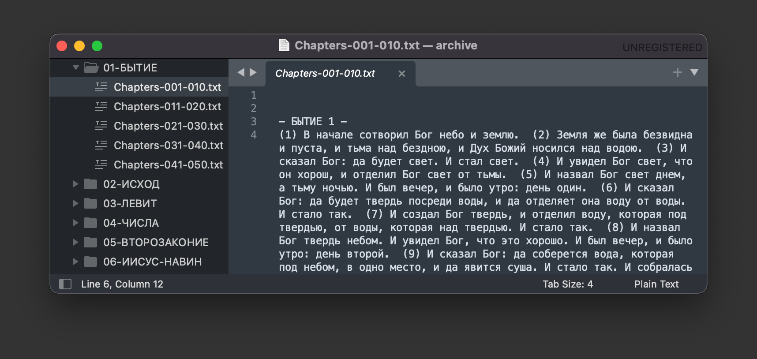Expand the 03-ЛЕВИТ folder arrow
757x359 pixels.
point(75,203)
